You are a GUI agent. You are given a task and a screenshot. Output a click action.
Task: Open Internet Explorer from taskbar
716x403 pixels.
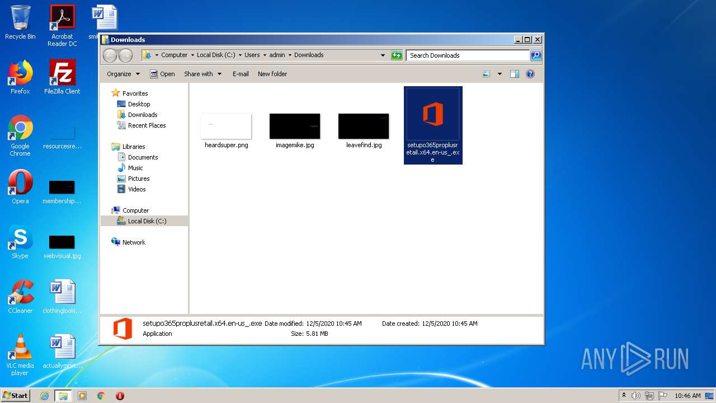44,396
